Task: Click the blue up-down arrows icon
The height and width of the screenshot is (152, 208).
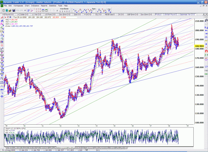Action: 206,28
